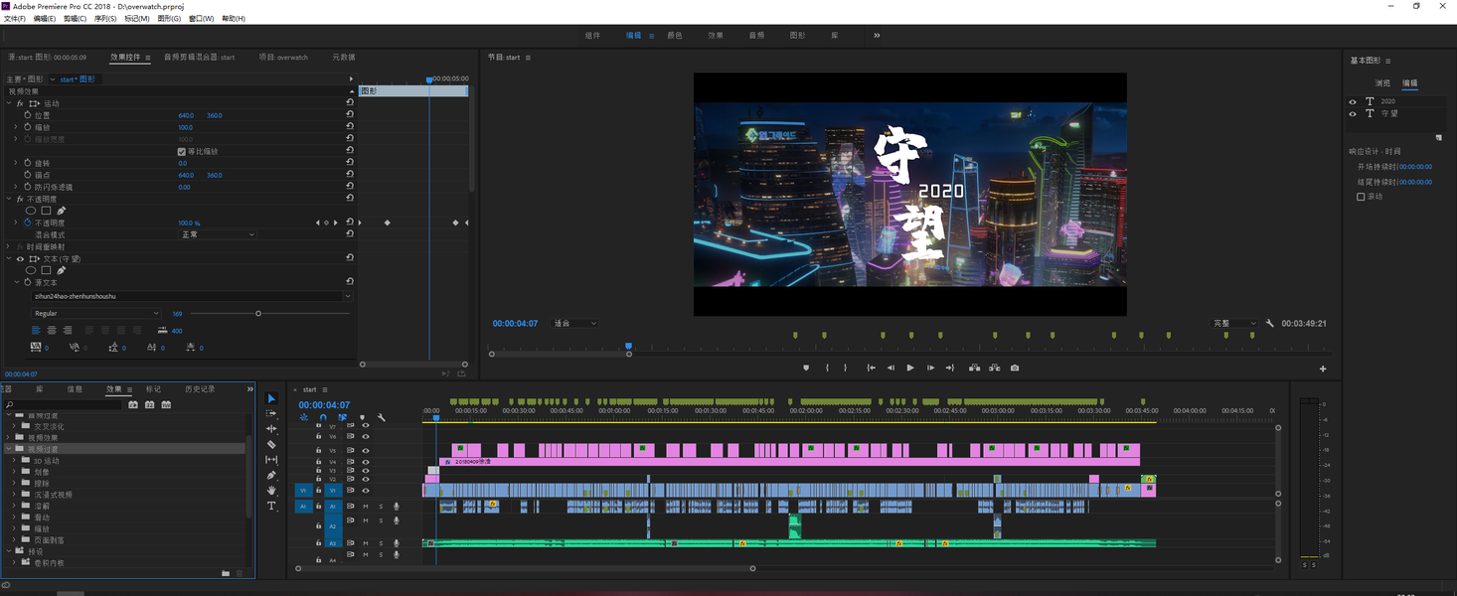Toggle V5 track output eye
Image resolution: width=1457 pixels, height=596 pixels.
[366, 451]
